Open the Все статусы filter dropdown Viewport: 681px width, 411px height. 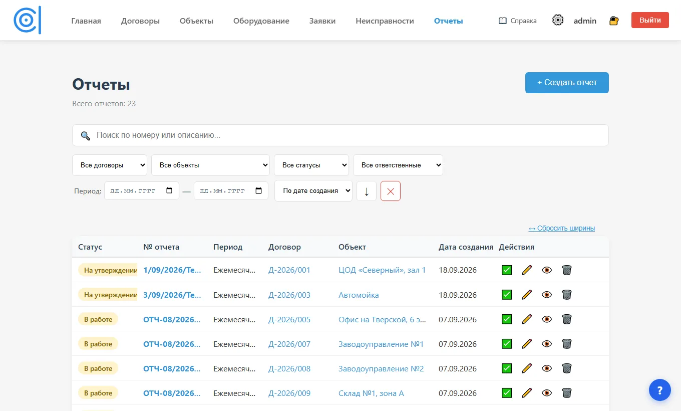click(311, 165)
